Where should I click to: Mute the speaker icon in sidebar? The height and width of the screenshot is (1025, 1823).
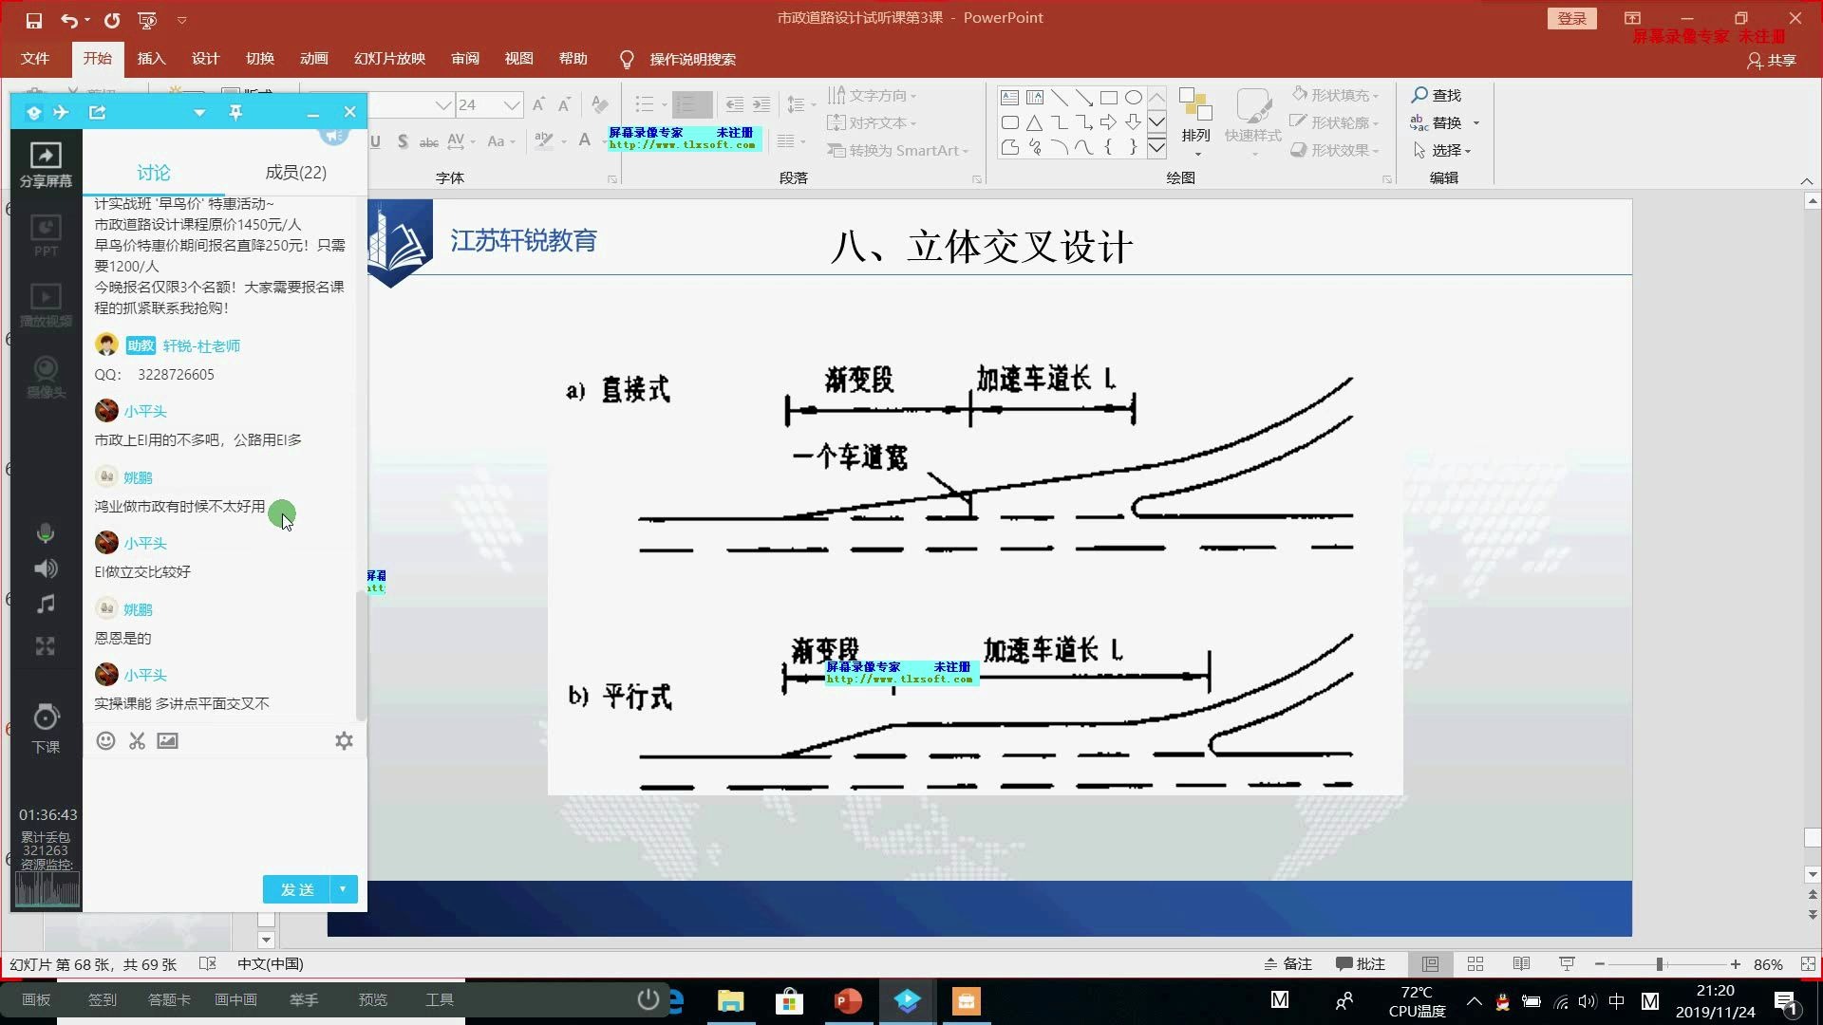click(x=46, y=568)
